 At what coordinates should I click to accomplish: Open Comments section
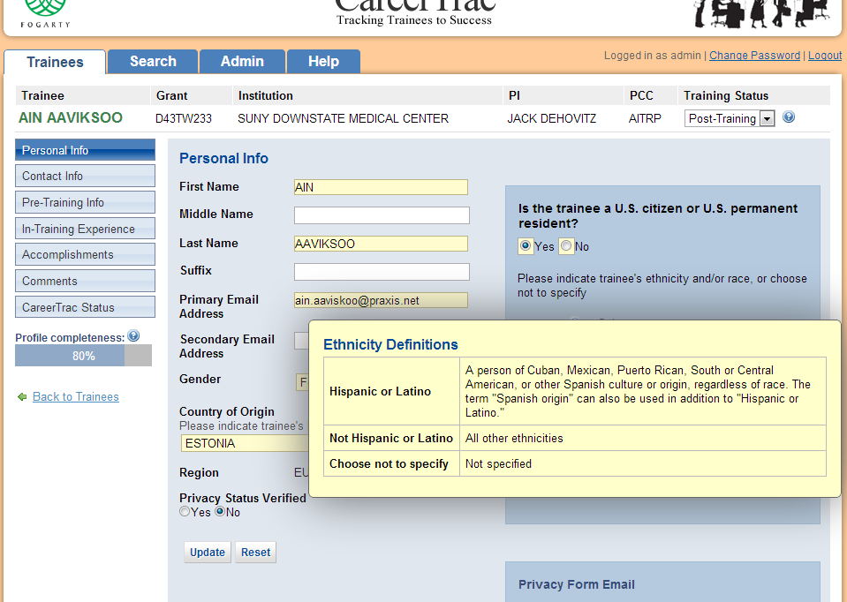coord(86,281)
